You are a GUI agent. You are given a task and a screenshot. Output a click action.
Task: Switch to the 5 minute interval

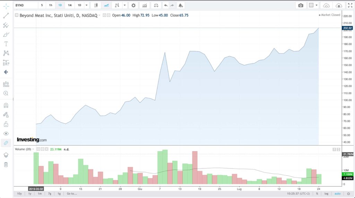click(x=42, y=5)
